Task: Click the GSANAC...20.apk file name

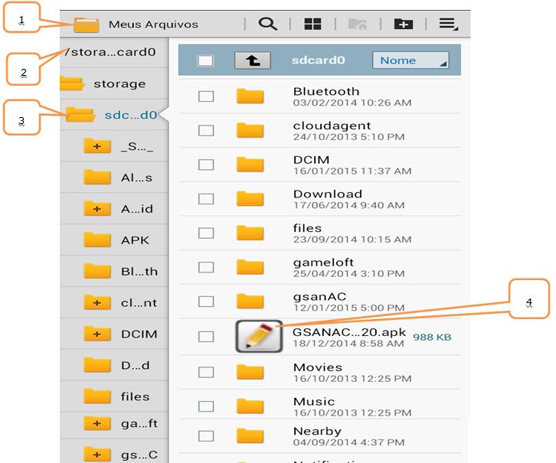Action: tap(349, 332)
